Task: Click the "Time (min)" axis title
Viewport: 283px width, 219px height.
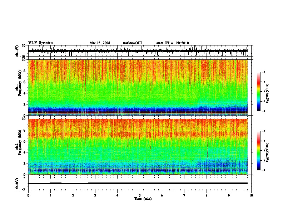Action: [143, 199]
